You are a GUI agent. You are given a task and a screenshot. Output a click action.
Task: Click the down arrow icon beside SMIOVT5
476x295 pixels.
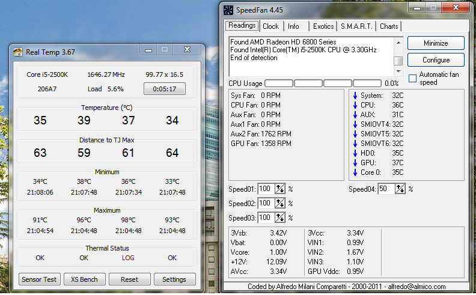tap(355, 134)
